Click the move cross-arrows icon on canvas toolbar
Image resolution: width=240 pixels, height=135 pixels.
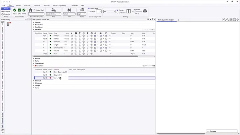(237, 20)
